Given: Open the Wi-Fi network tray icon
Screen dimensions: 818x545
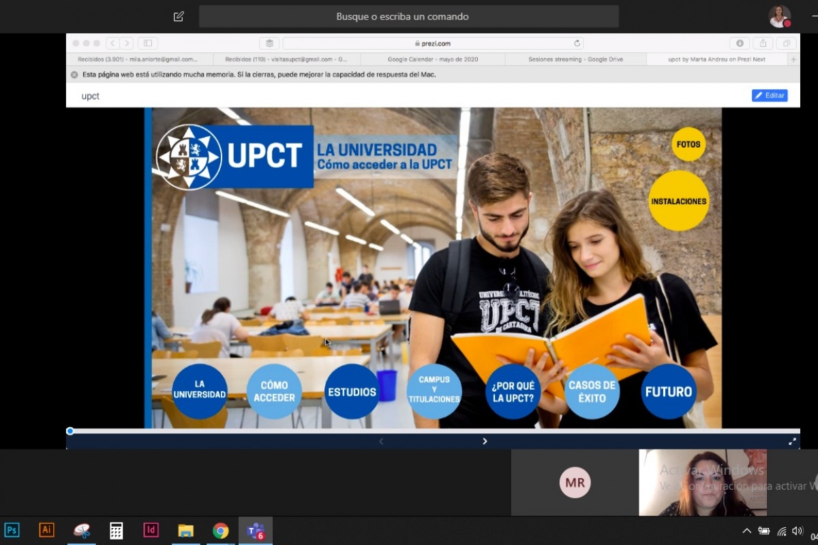Looking at the screenshot, I should [x=781, y=531].
